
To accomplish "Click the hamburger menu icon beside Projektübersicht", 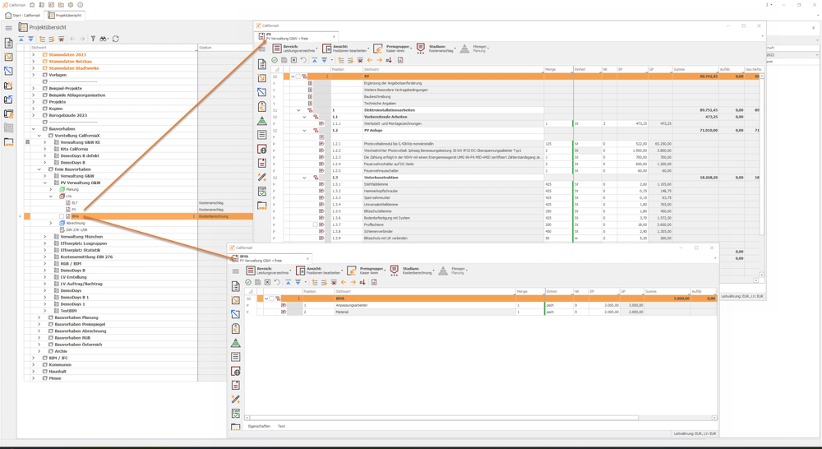I will click(9, 27).
